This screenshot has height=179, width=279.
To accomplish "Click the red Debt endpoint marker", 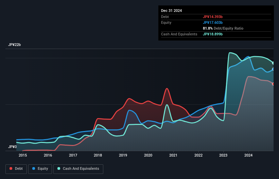I will coord(273,84).
